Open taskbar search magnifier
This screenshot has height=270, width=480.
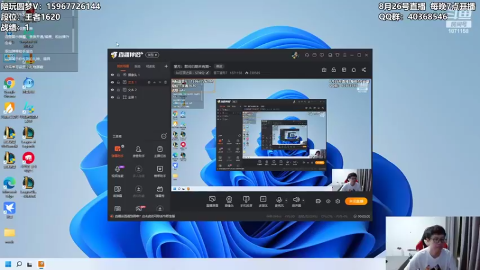[x=19, y=264]
